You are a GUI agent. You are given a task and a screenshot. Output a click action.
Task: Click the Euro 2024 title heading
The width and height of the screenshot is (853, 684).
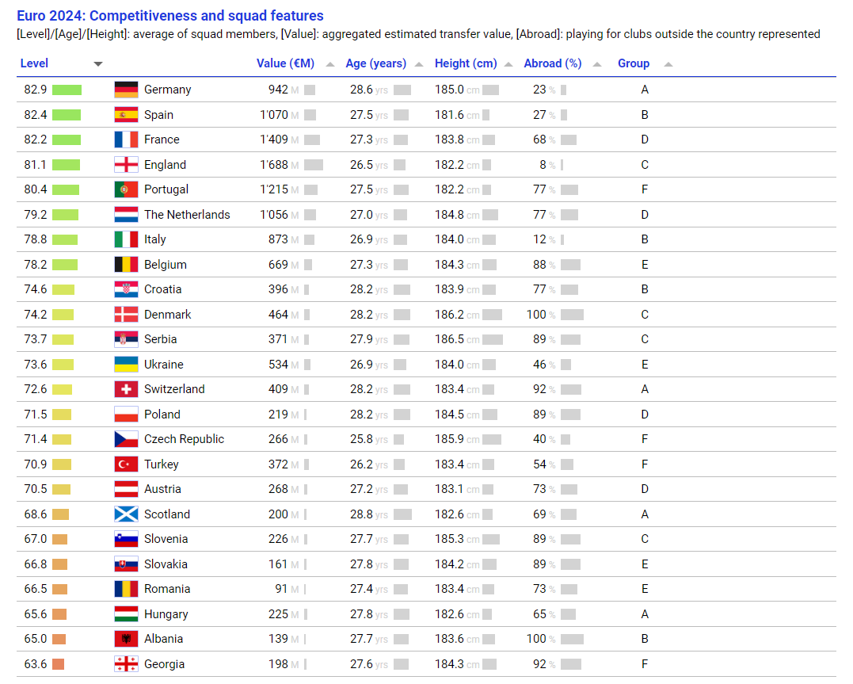click(x=170, y=15)
